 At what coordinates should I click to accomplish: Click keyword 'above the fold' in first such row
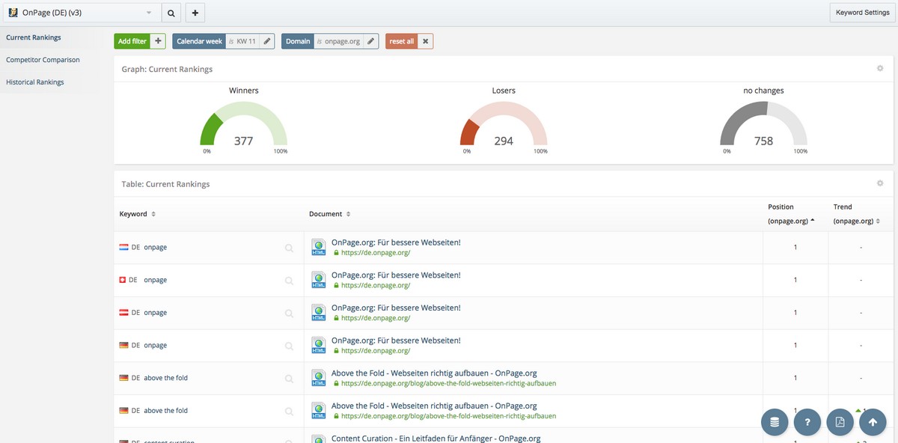[x=165, y=378]
